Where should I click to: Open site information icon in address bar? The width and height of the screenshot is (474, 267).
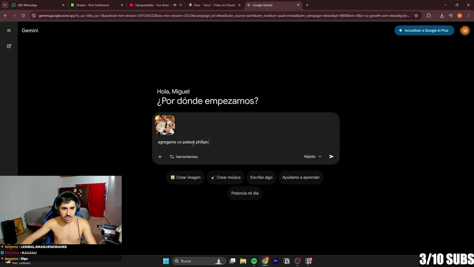(x=34, y=16)
